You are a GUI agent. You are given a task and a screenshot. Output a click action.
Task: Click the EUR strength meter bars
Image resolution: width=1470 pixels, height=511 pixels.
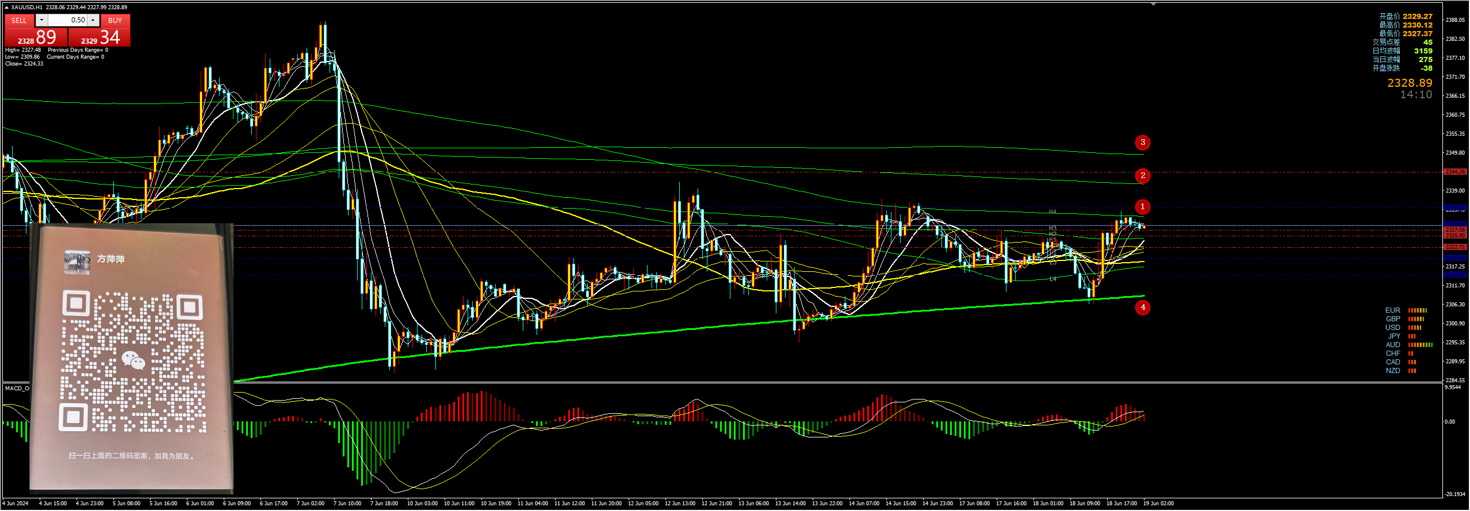point(1418,310)
